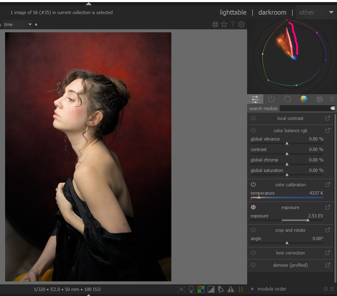The image size is (337, 296).
Task: Click the portrait image in center view
Action: tap(88, 157)
